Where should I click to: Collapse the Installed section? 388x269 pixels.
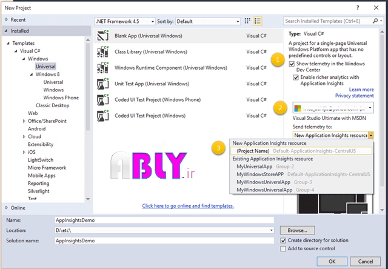click(x=6, y=31)
